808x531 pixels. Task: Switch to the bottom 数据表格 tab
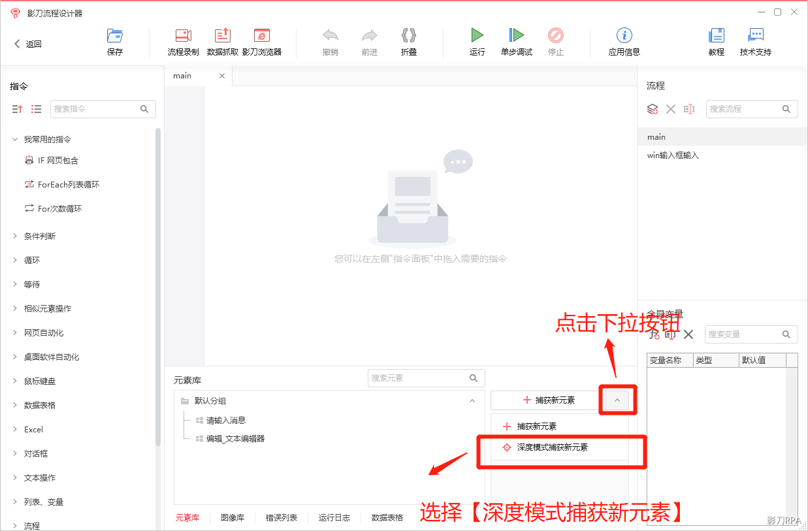tap(387, 517)
